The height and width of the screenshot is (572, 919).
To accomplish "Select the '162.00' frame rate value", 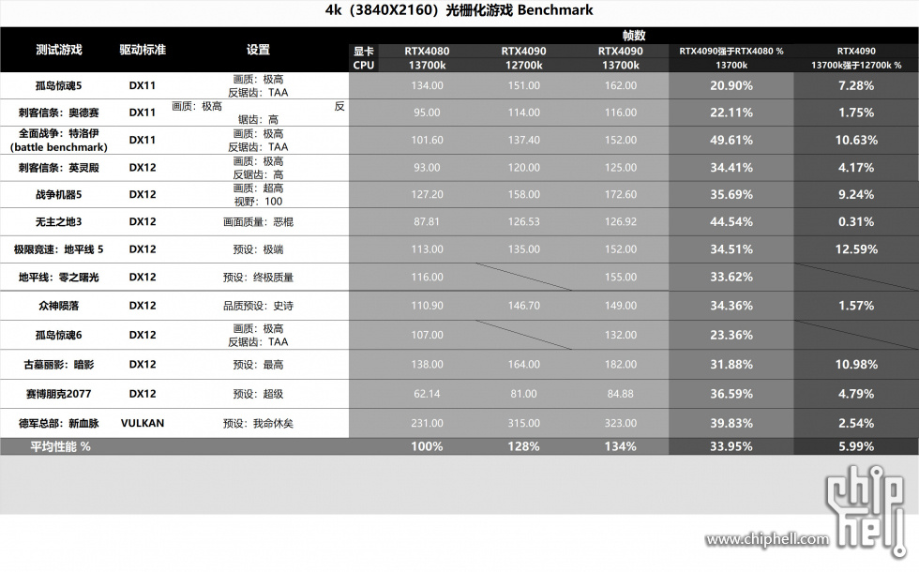I will pyautogui.click(x=621, y=85).
